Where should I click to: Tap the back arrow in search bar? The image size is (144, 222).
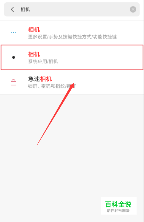(12, 9)
